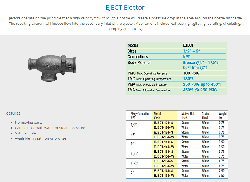Click the '450ºF @ 250 PSIG' TMA value
The height and width of the screenshot is (182, 250).
tap(200, 90)
